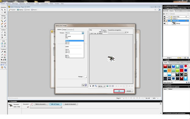Screen dimensions: 190x119
Task: Collapse the Propriétés panel
Action: [x=10, y=101]
